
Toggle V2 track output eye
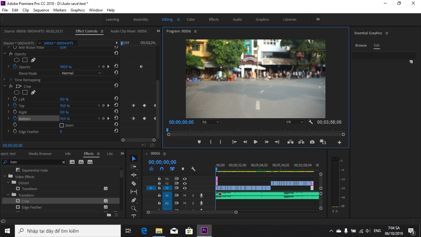point(185,183)
